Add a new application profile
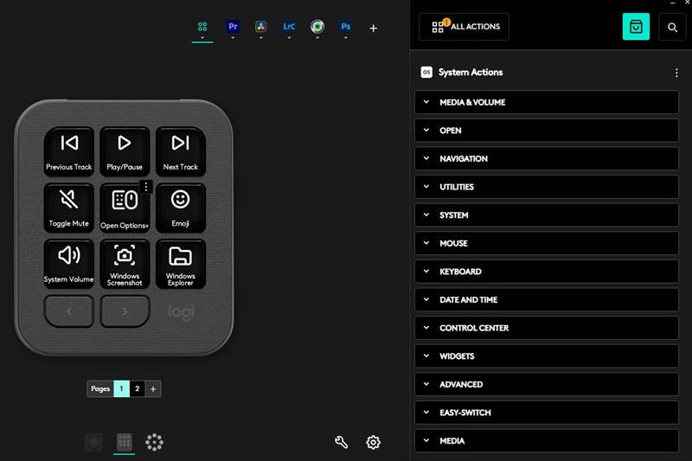This screenshot has height=461, width=692. (374, 29)
